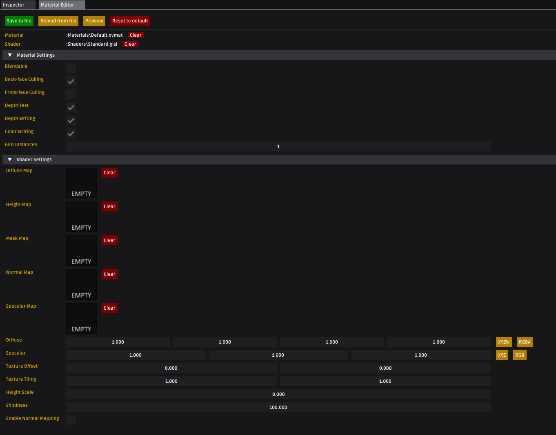The image size is (556, 435).
Task: Select the Mask Map empty texture slot
Action: coord(82,251)
